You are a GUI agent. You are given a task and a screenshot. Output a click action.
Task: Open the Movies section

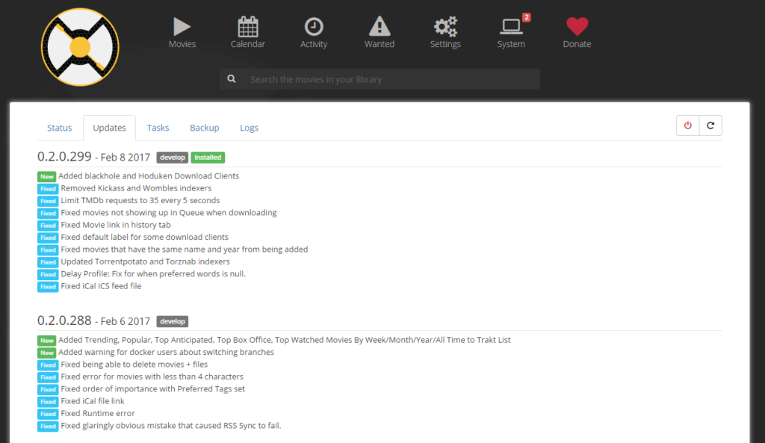[182, 33]
